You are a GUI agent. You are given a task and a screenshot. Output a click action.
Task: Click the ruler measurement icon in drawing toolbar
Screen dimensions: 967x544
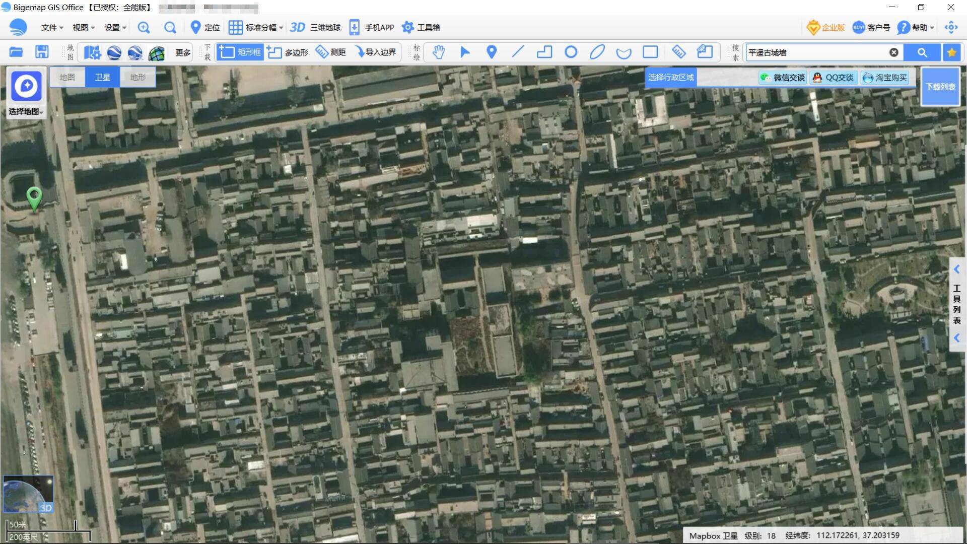tap(678, 52)
